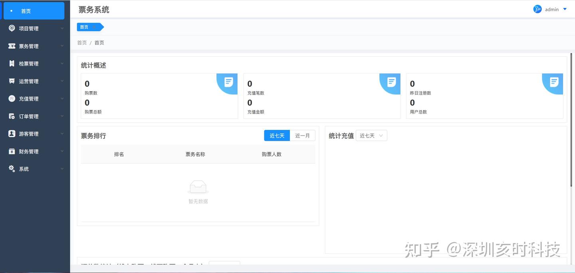
Task: Click the 购票数 card document icon
Action: click(x=229, y=82)
